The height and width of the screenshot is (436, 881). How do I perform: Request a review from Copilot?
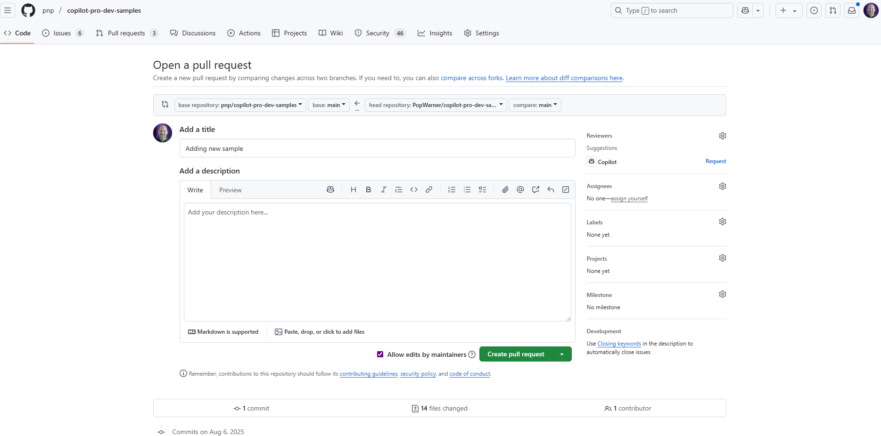(716, 161)
